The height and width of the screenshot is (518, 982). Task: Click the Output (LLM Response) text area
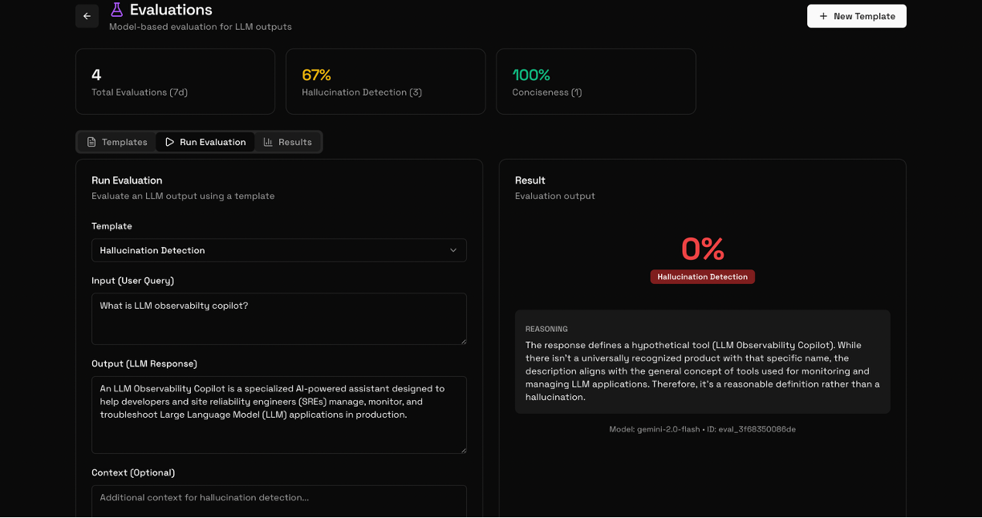278,415
